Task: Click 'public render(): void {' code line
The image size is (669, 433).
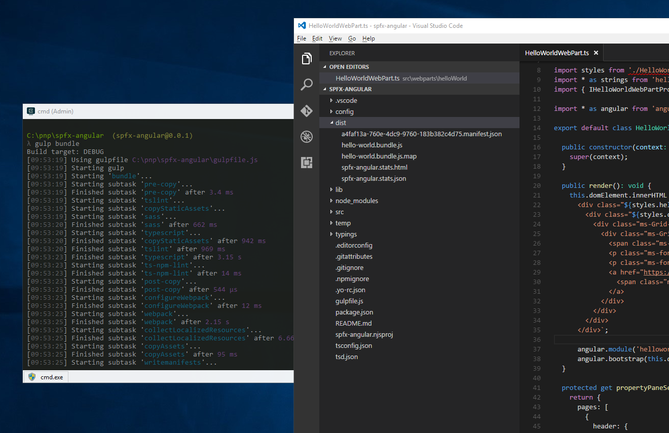Action: [x=606, y=185]
